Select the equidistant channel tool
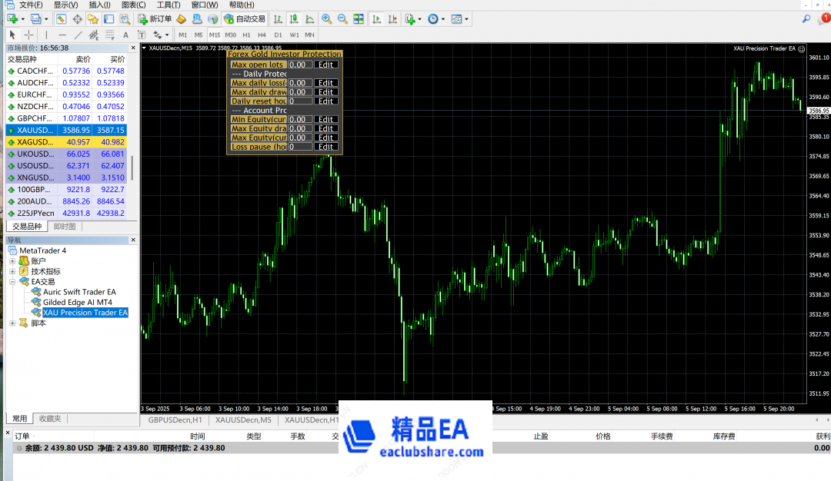Viewport: 831px width, 481px height. (x=94, y=35)
